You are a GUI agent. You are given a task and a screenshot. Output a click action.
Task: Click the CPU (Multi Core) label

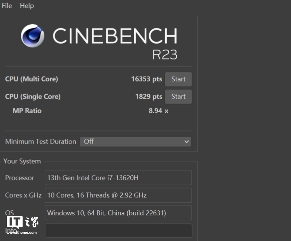pyautogui.click(x=31, y=79)
